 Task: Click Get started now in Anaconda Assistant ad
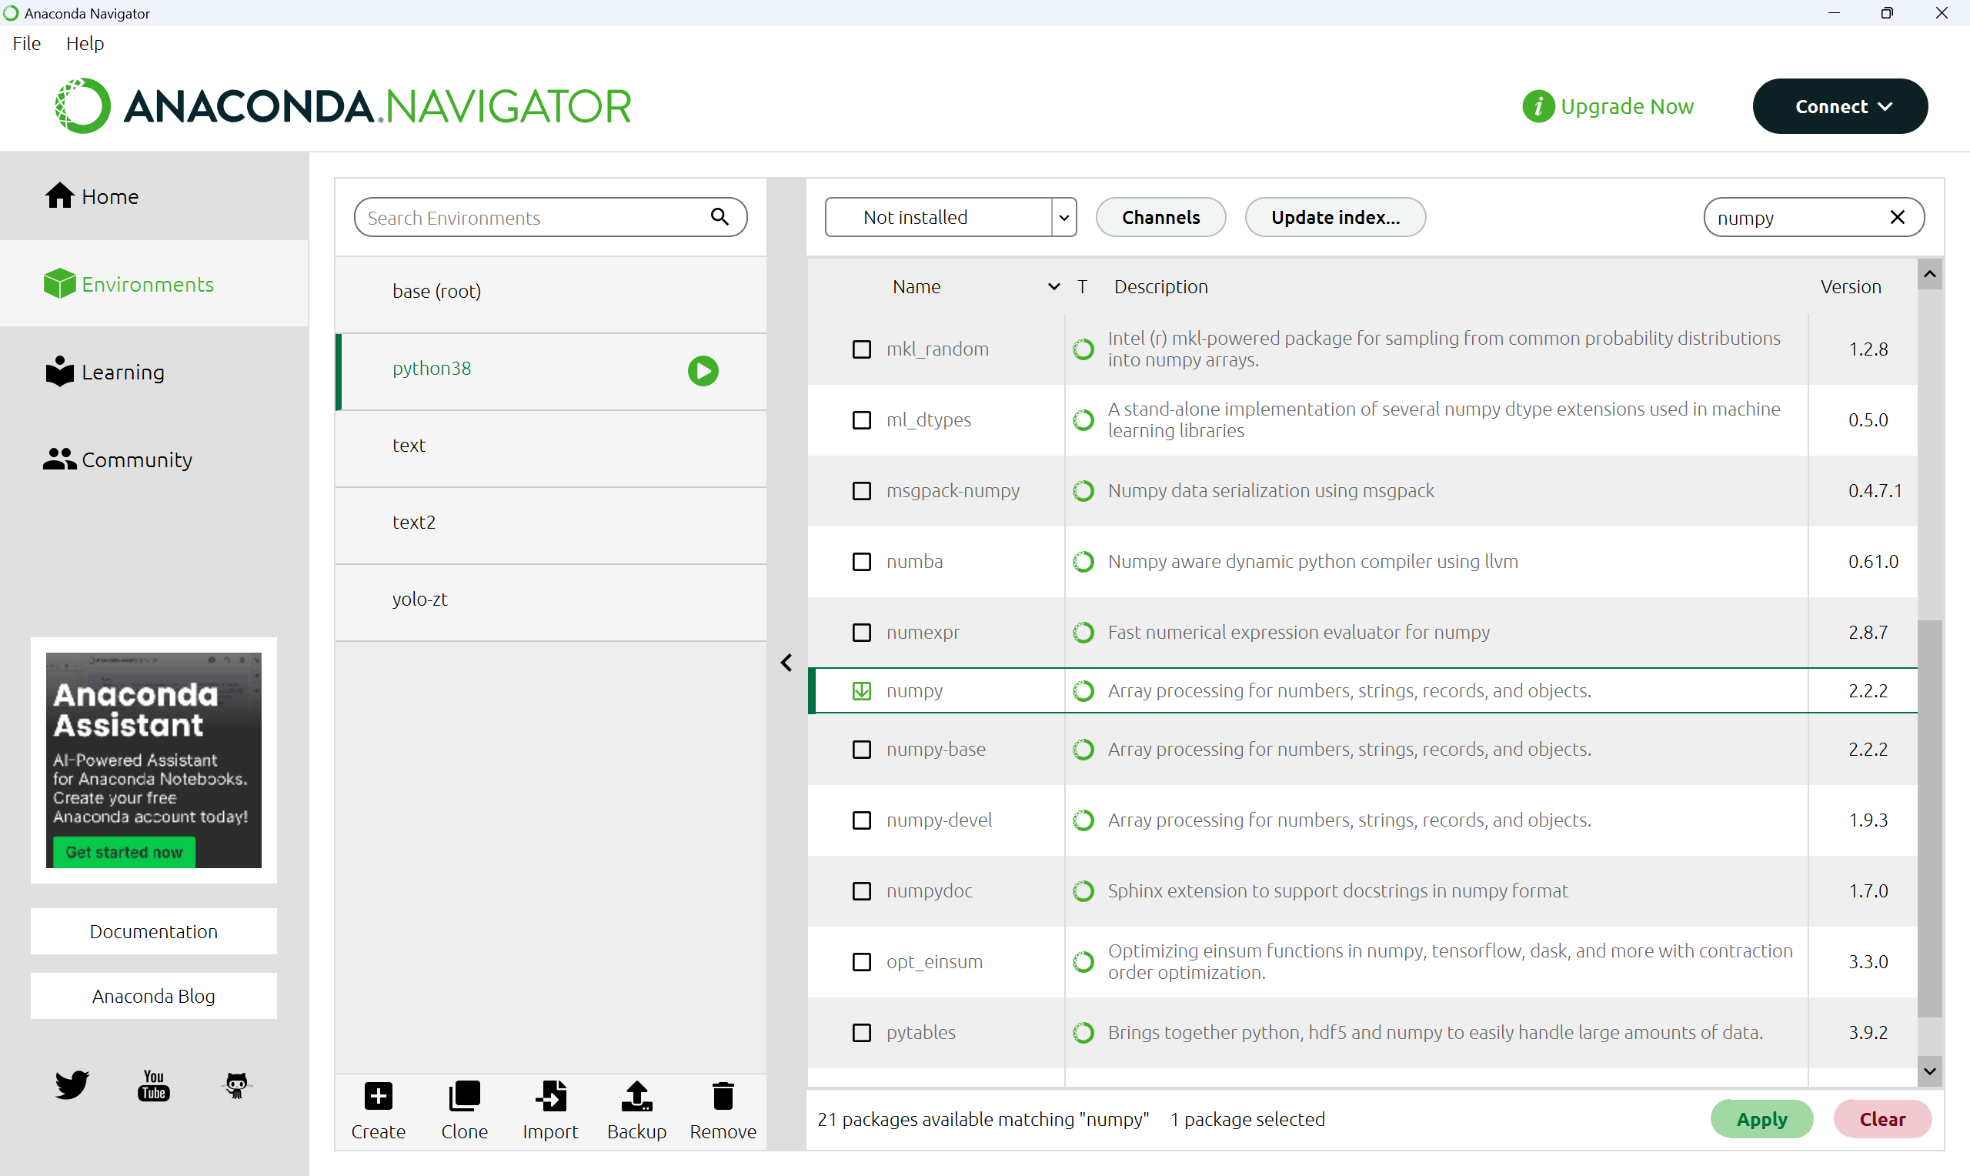click(x=125, y=852)
